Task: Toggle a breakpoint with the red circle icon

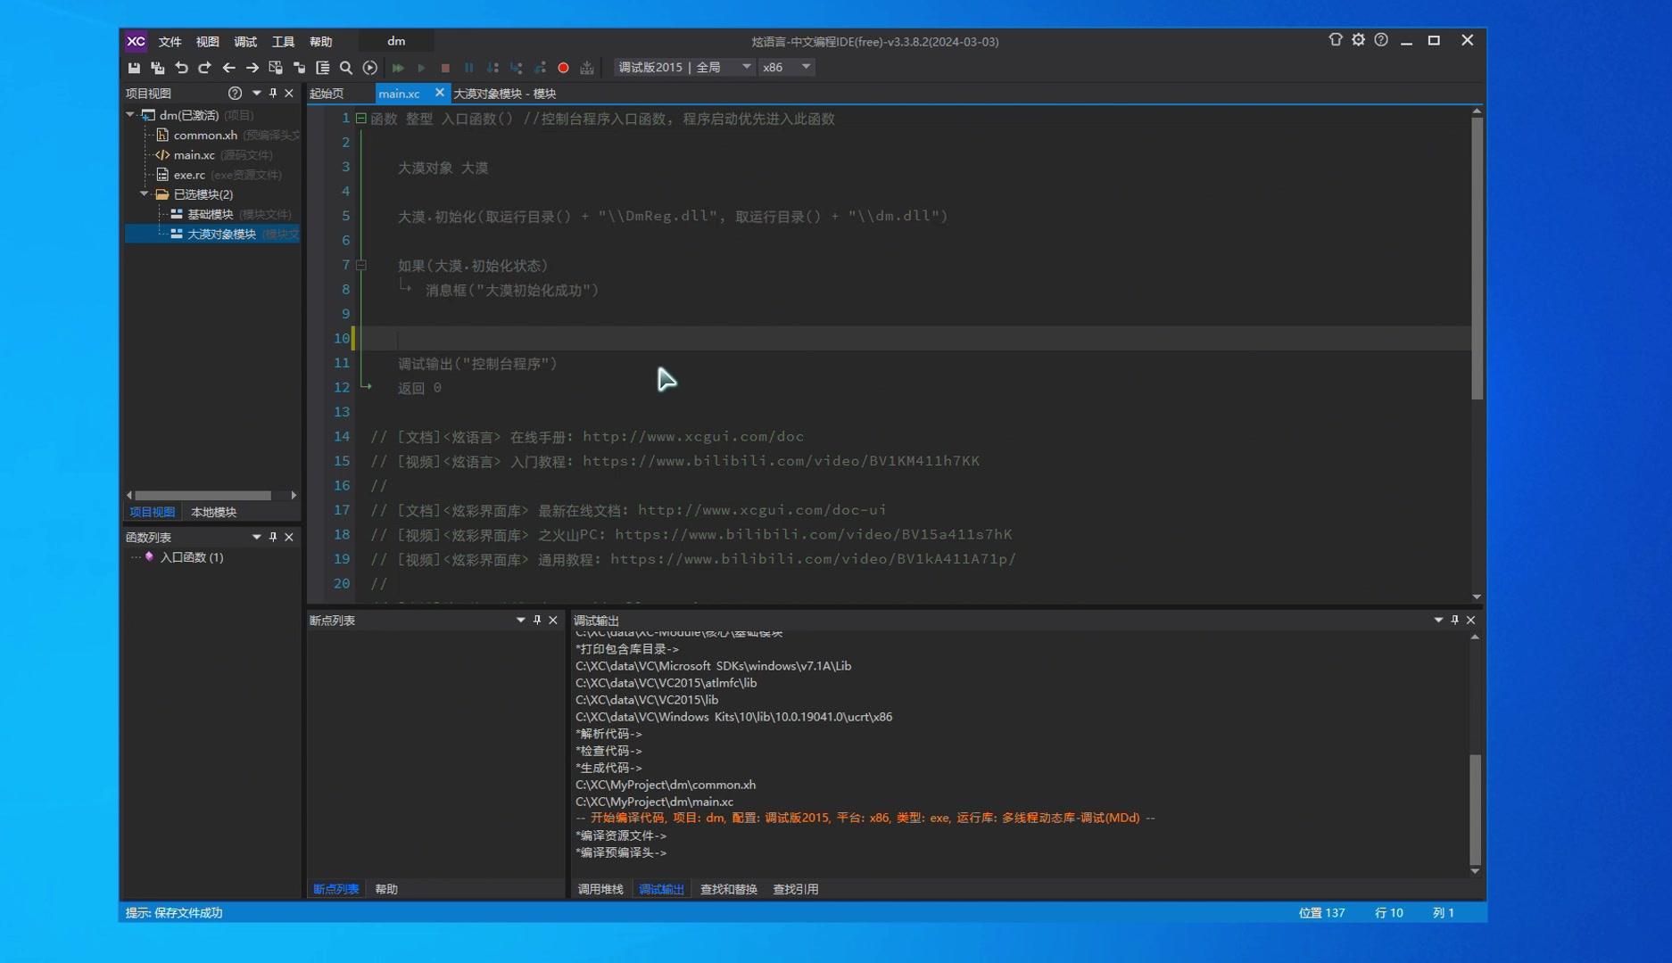Action: click(x=563, y=68)
